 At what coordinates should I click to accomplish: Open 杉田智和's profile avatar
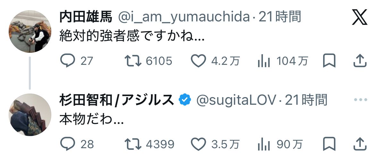tap(30, 114)
